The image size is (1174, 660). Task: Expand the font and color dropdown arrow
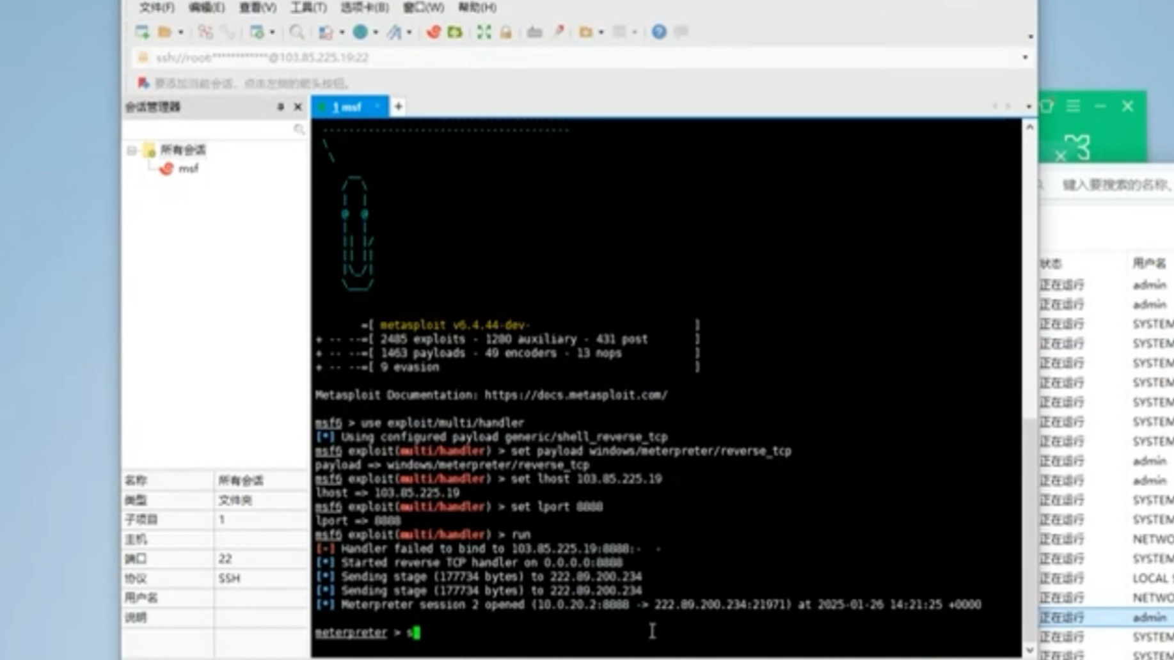[x=409, y=32]
